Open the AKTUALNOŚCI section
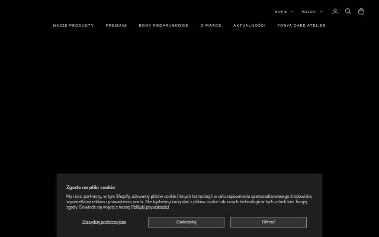 click(x=249, y=25)
